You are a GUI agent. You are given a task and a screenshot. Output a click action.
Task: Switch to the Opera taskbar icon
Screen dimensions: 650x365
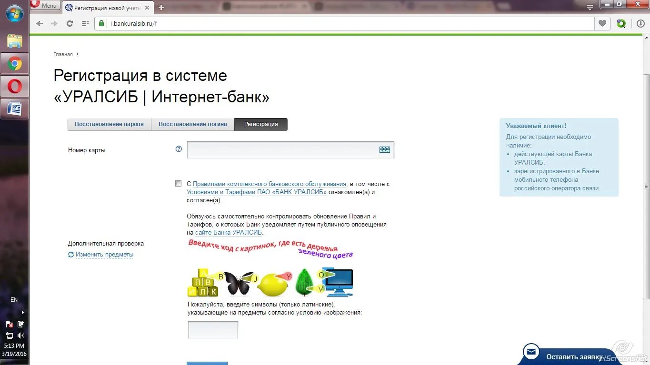(14, 86)
